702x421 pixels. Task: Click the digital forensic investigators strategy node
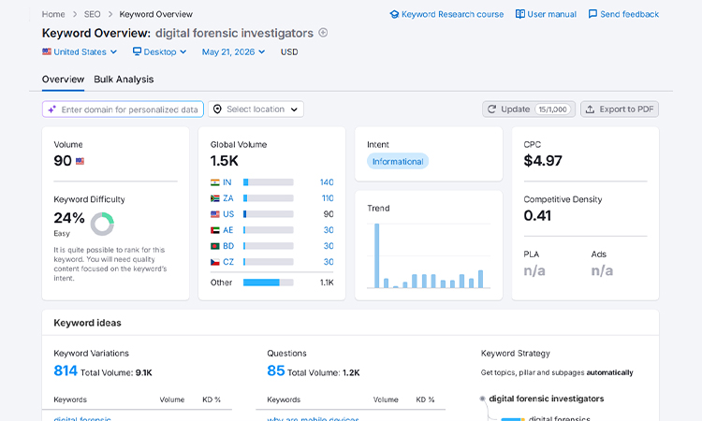point(547,399)
